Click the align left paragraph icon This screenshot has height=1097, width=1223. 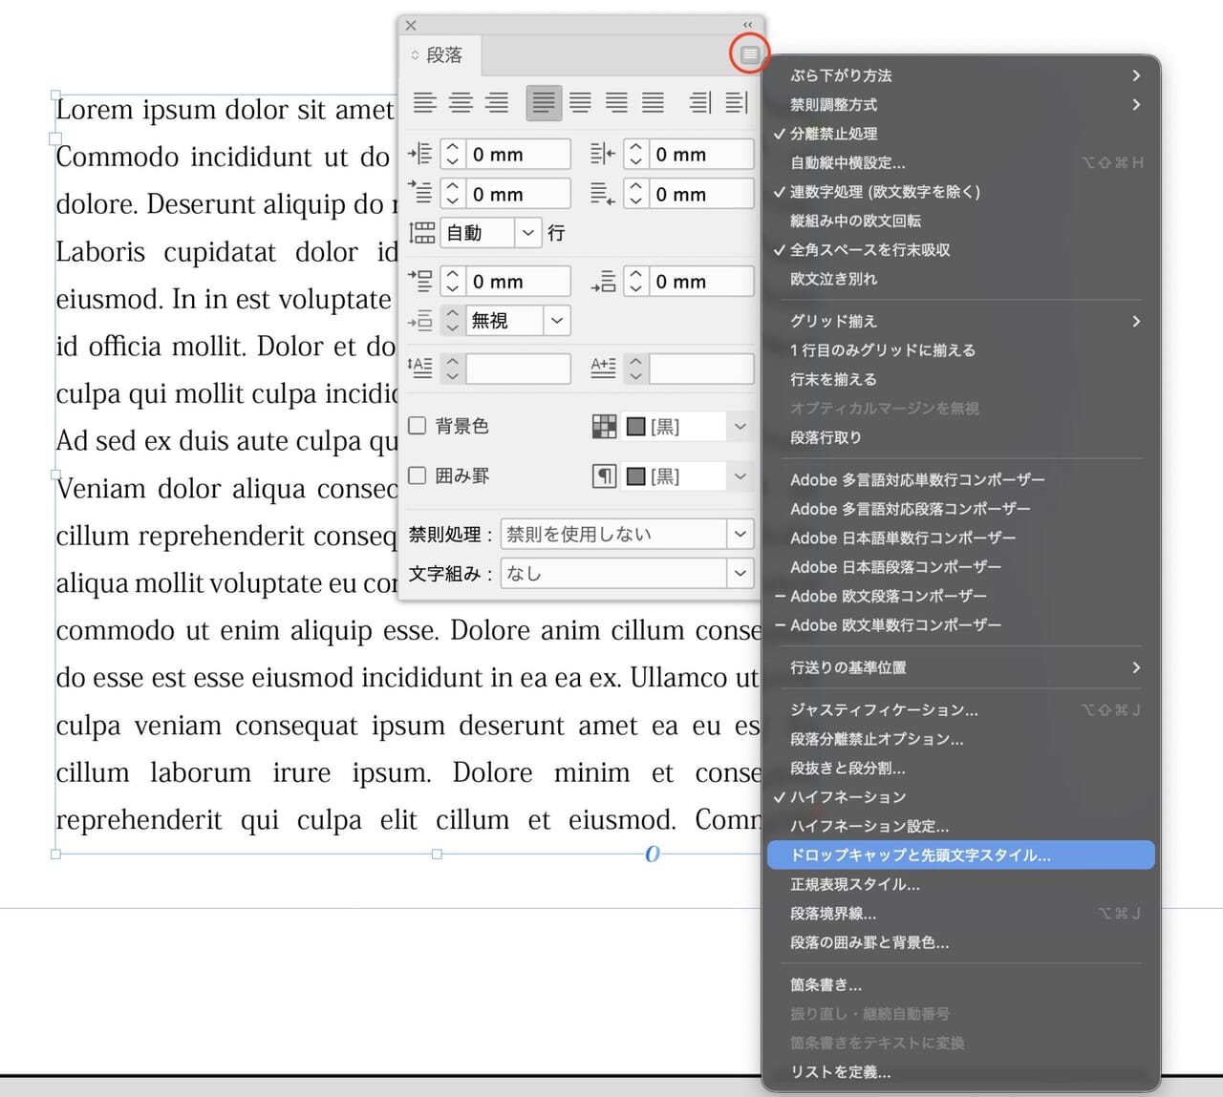click(x=424, y=102)
